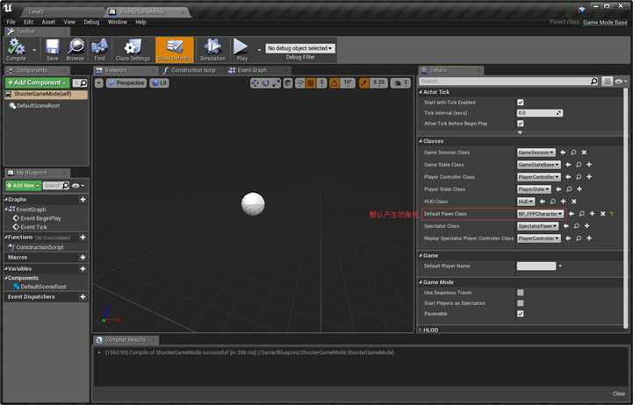Open Player State Class dropdown
Viewport: 633px width, 405px height.
(x=534, y=189)
